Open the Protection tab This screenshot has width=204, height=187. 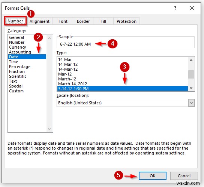coord(126,21)
